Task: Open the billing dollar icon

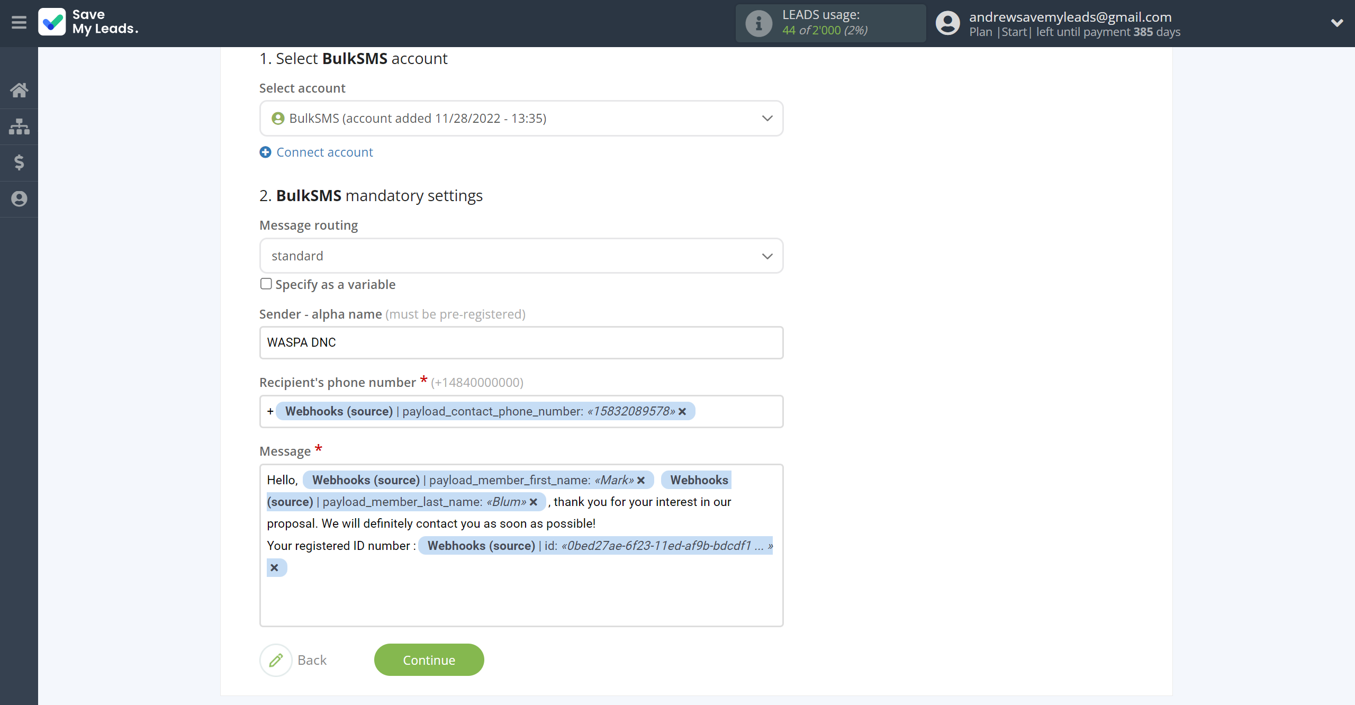Action: click(x=19, y=162)
